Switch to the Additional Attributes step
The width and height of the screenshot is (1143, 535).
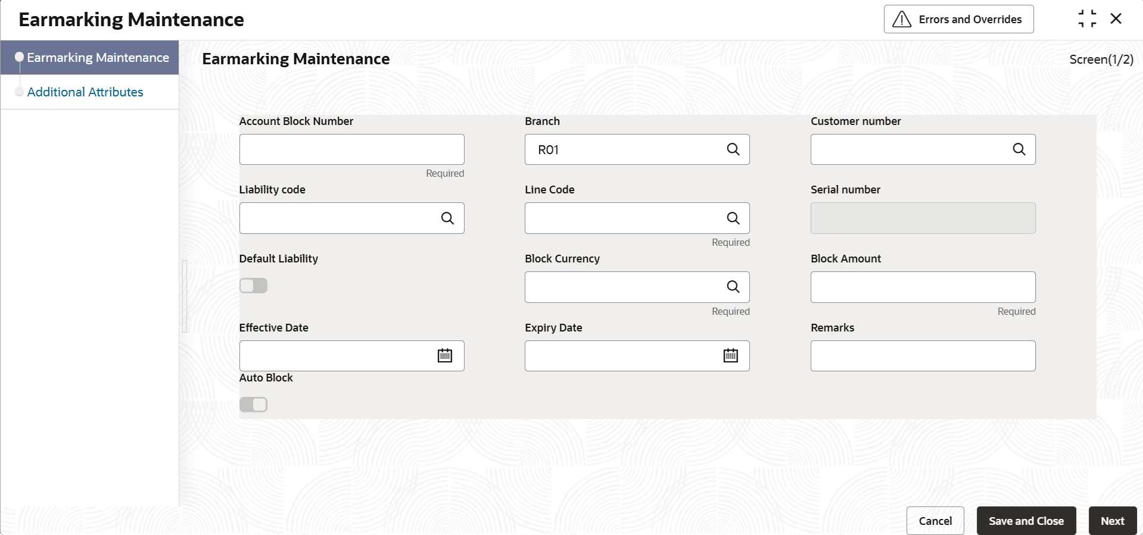[x=85, y=92]
